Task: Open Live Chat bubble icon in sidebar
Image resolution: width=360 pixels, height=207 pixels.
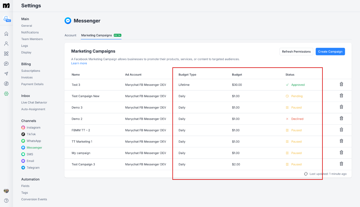Action: tap(6, 64)
